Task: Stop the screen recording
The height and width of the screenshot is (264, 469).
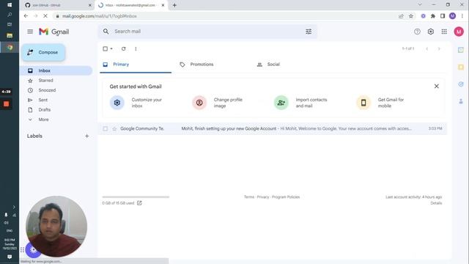Action: [x=7, y=104]
